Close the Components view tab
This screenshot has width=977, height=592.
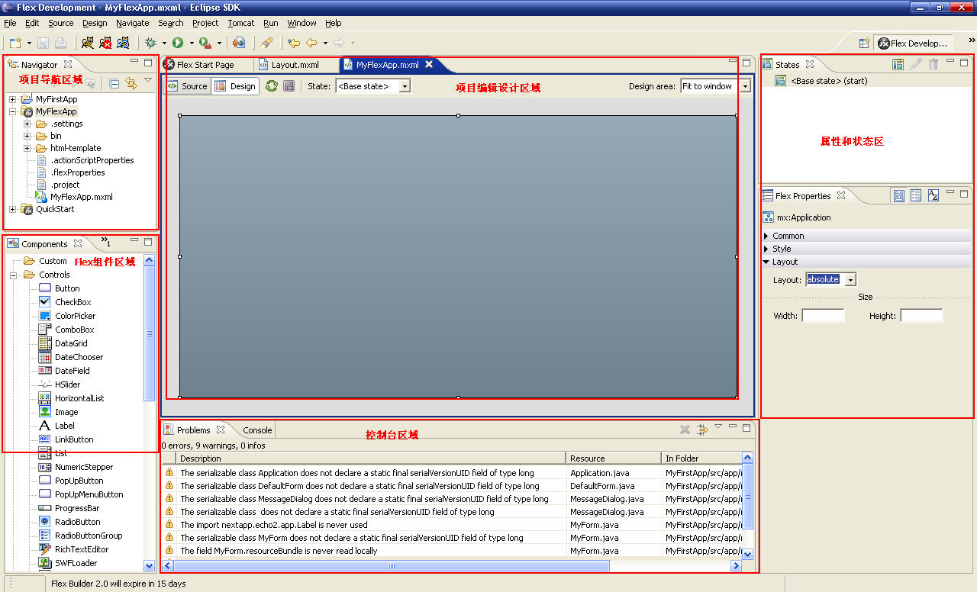[x=78, y=244]
